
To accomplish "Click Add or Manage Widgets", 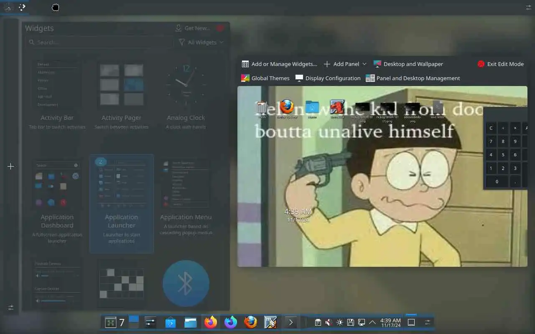I will [x=280, y=64].
